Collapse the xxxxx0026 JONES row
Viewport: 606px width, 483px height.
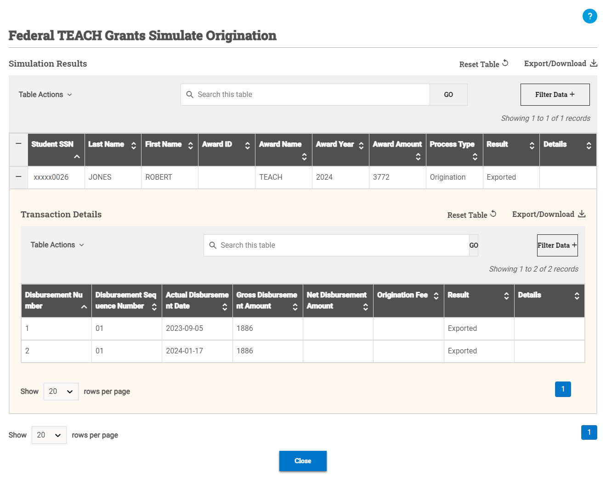click(x=18, y=177)
